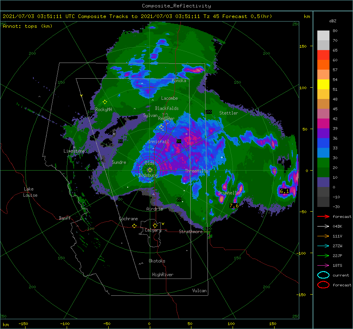Screen dimensions: 353x329
Task: Click the yellow diamond marker near RockyMH
Action: pos(105,102)
